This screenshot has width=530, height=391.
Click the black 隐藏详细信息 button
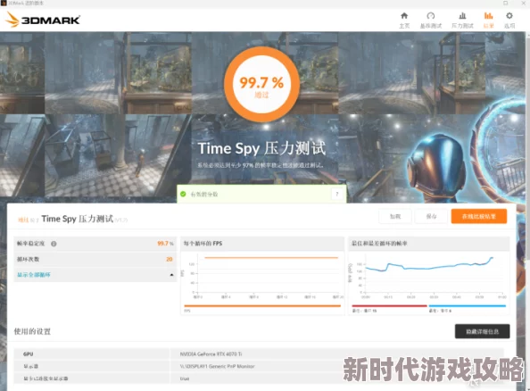483,331
